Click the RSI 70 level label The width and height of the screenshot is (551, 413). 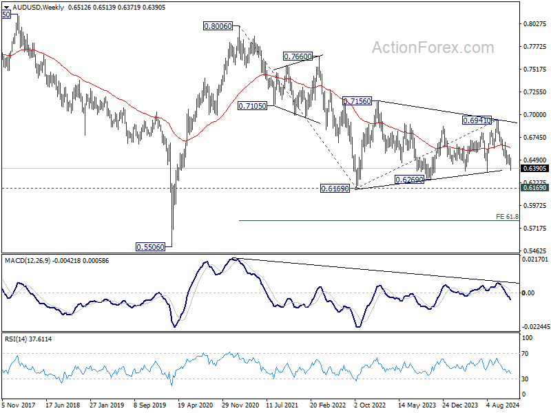(x=525, y=354)
